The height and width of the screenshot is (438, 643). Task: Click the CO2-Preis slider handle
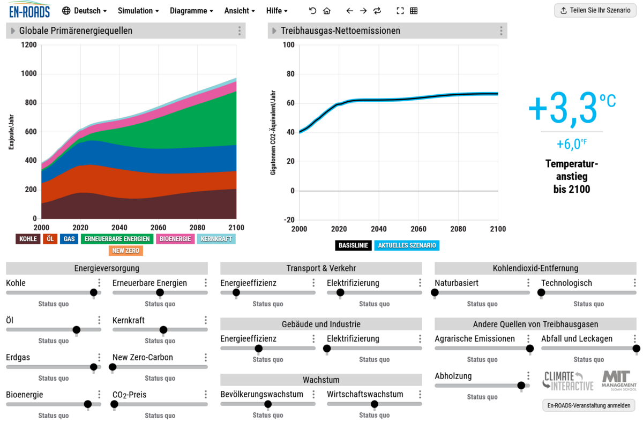click(x=114, y=404)
